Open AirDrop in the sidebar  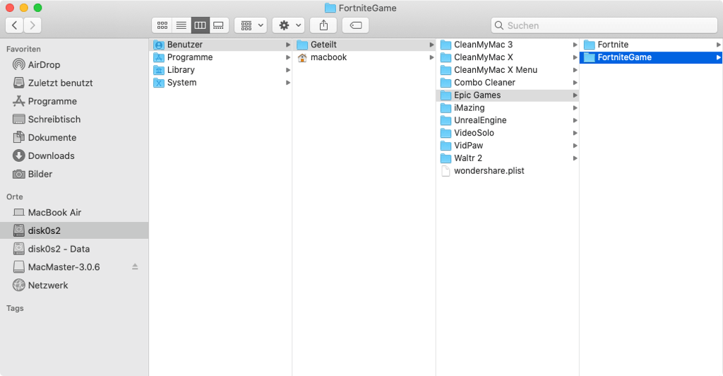click(x=74, y=64)
